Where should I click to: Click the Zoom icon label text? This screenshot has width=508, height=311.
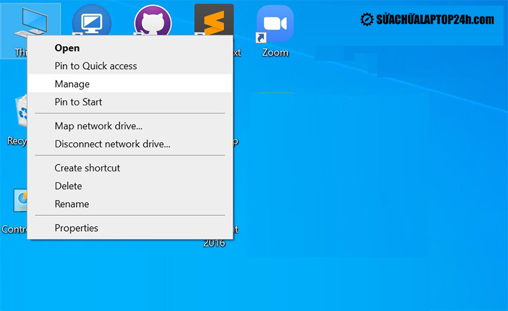[x=276, y=53]
